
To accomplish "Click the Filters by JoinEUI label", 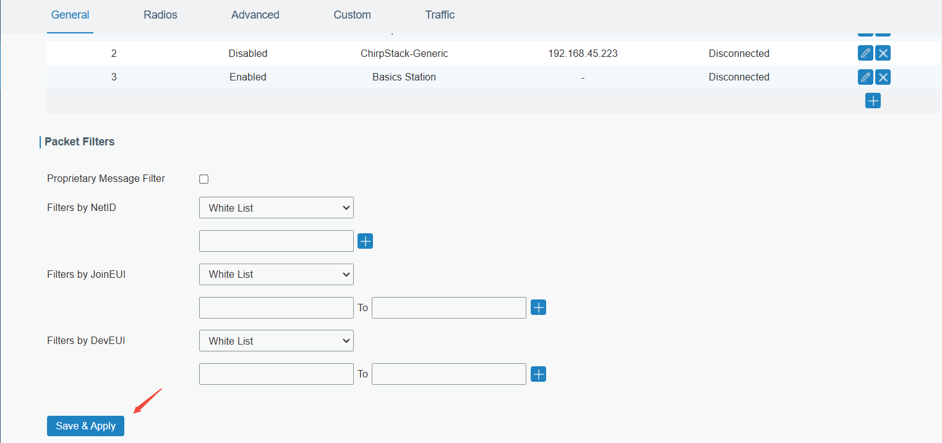I will click(87, 274).
